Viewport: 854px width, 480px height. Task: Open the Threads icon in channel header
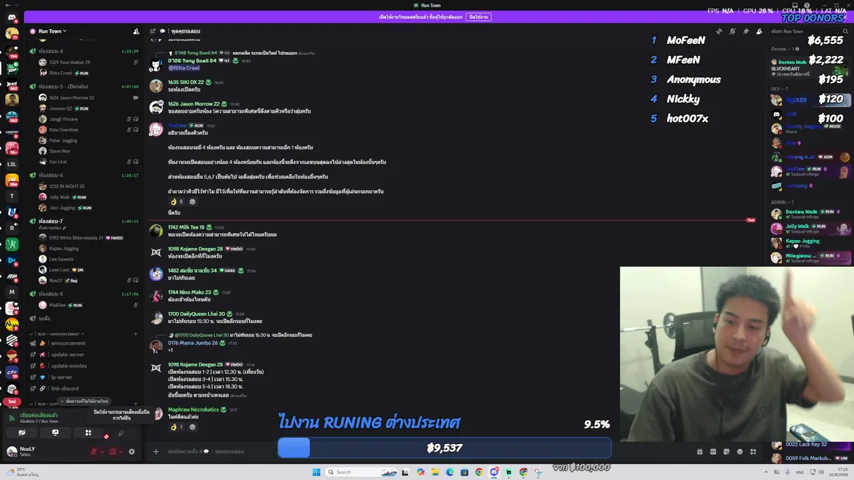click(719, 31)
